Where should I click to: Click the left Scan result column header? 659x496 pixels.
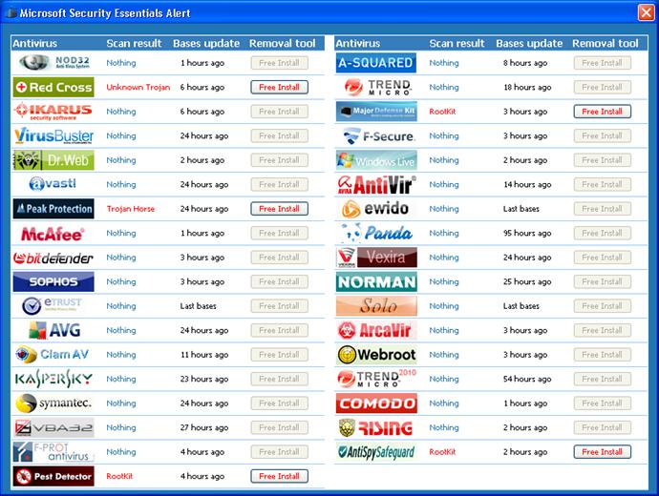(134, 43)
